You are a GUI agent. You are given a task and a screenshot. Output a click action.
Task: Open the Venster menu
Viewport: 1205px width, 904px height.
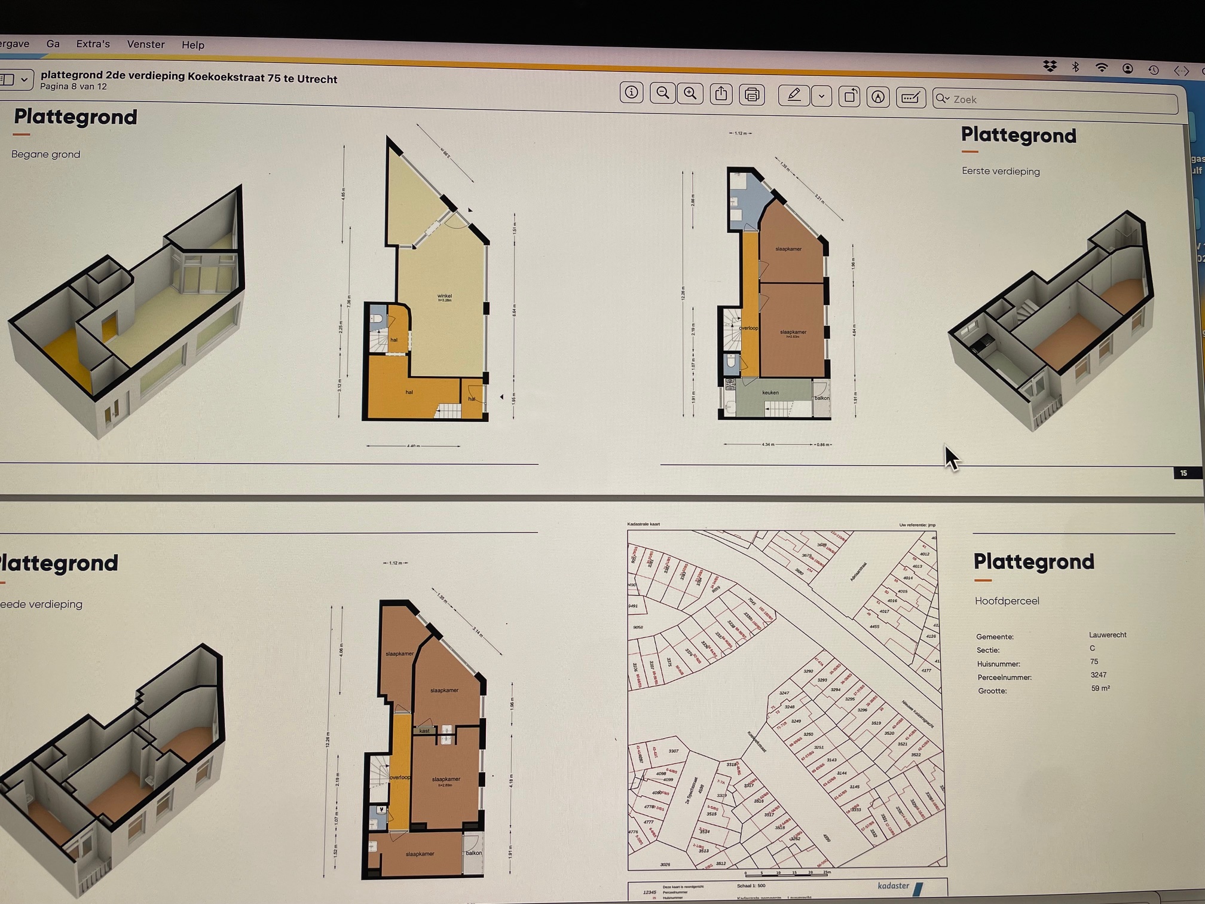click(146, 45)
